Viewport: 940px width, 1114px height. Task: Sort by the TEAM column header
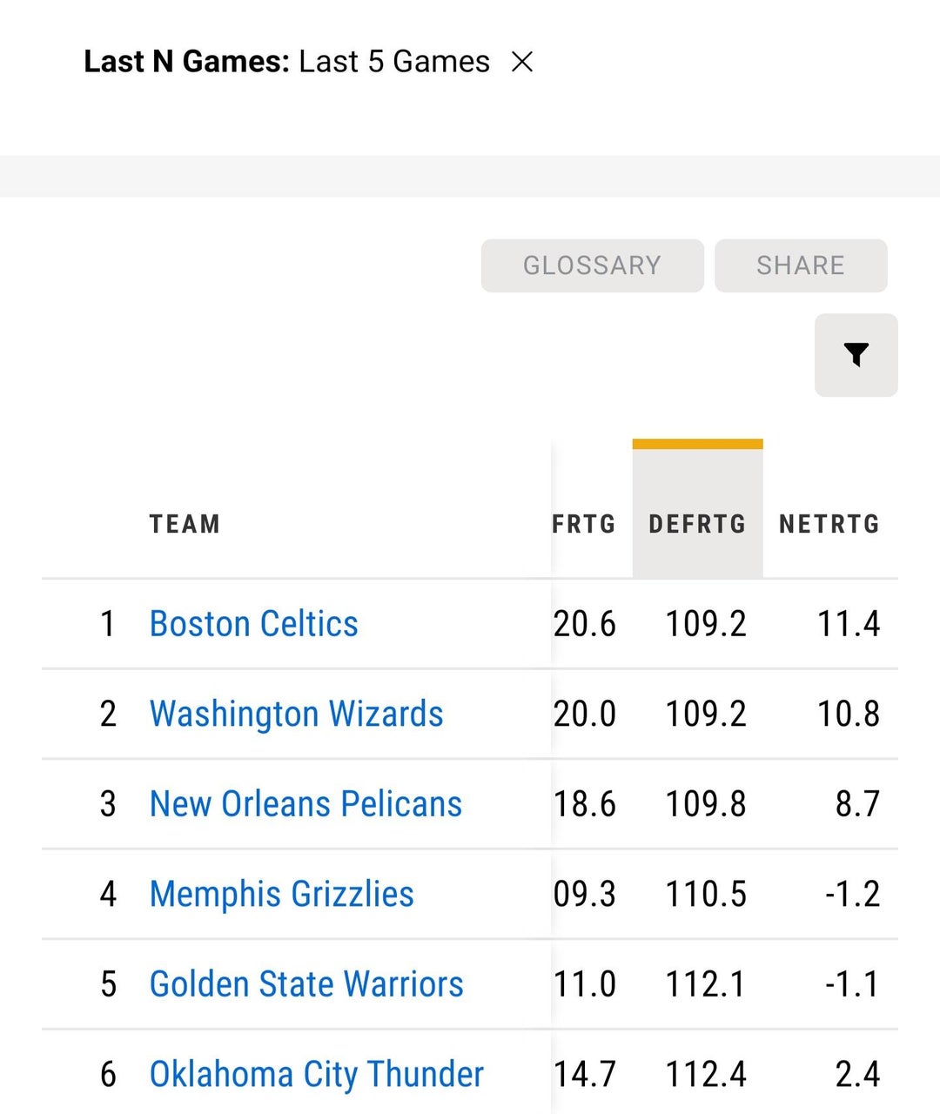[x=185, y=524]
